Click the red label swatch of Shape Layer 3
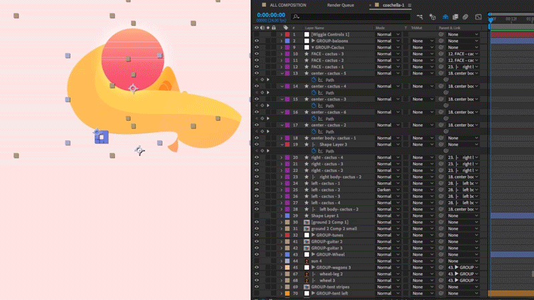 (x=287, y=145)
